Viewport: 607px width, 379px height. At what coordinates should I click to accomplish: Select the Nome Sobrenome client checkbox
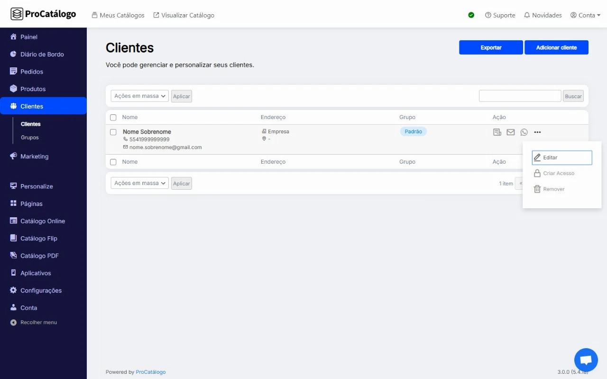tap(113, 132)
